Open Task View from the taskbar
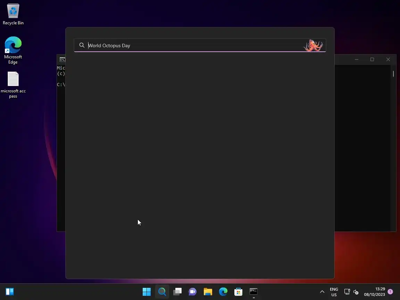This screenshot has width=400, height=300. pos(177,292)
